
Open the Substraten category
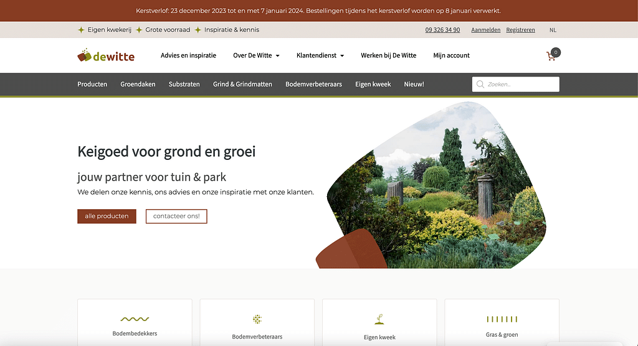click(x=184, y=84)
